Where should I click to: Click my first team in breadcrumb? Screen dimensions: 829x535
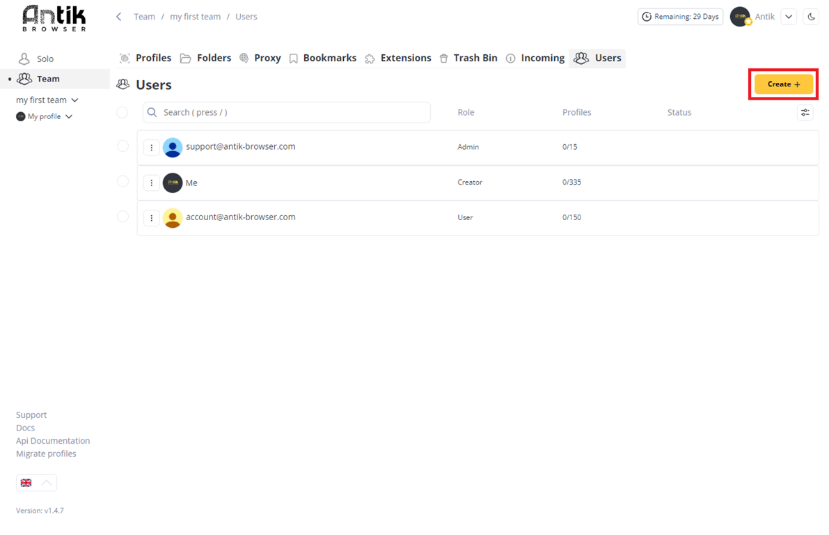pyautogui.click(x=195, y=17)
